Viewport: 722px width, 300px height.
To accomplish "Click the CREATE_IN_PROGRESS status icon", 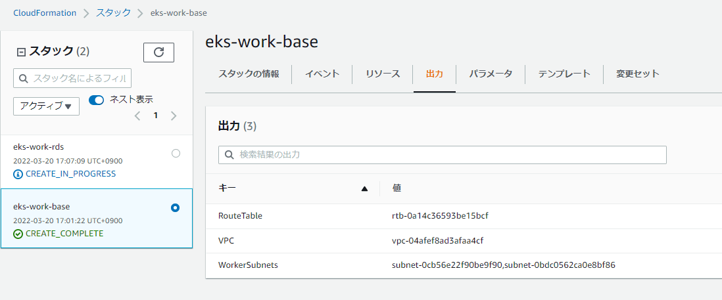I will point(18,174).
